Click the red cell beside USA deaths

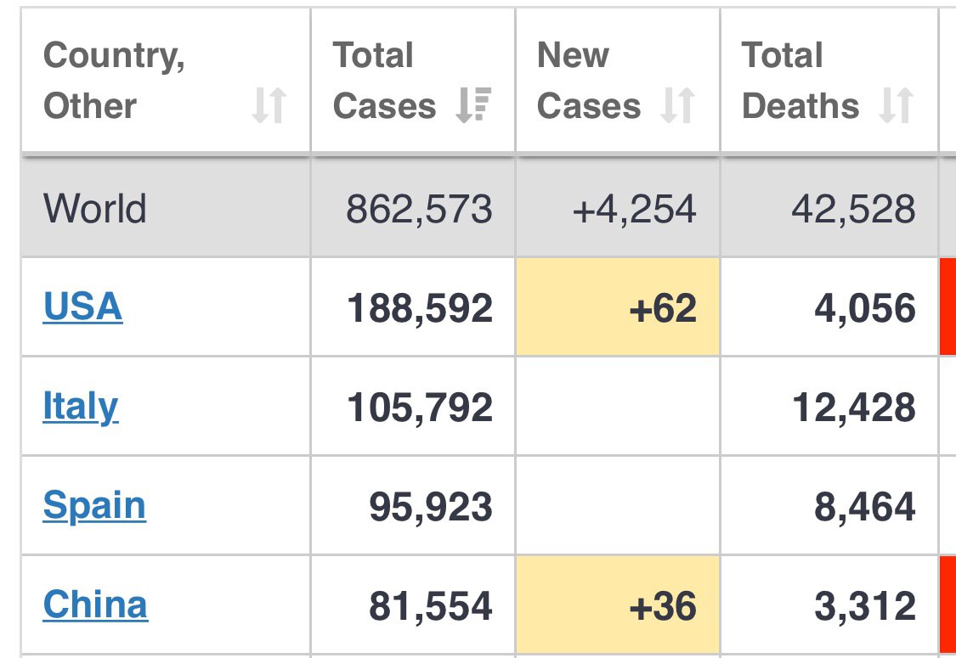click(x=948, y=307)
